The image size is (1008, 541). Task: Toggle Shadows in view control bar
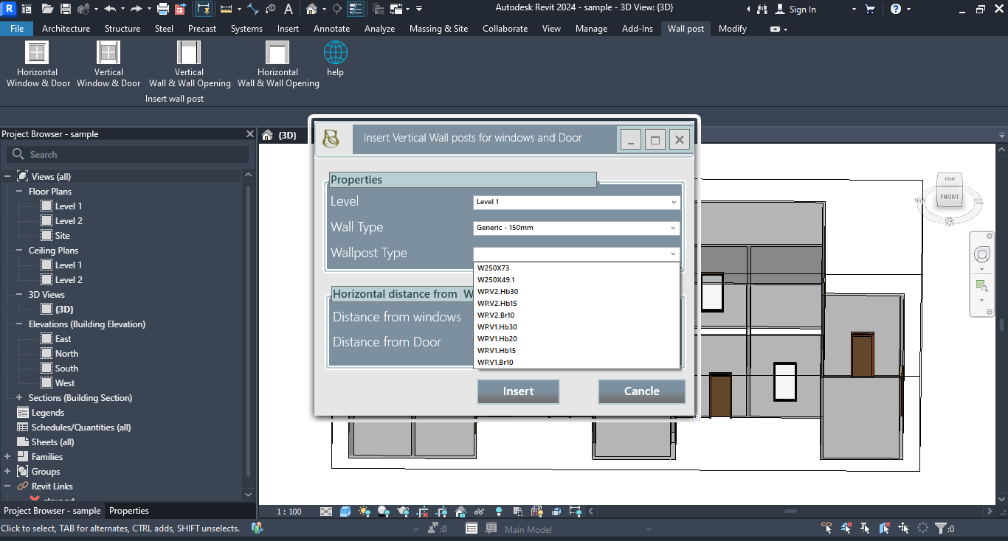coord(383,512)
